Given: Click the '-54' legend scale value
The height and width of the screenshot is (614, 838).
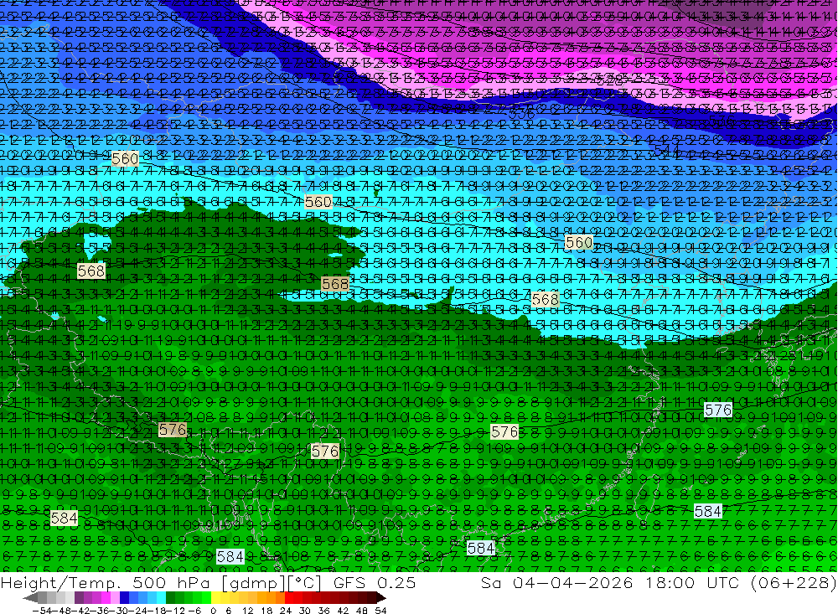Looking at the screenshot, I should point(42,611).
